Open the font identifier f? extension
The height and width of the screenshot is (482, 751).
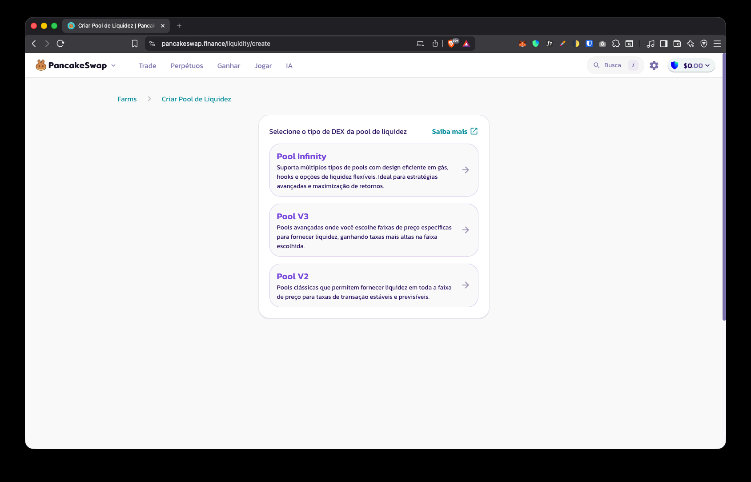pos(549,44)
